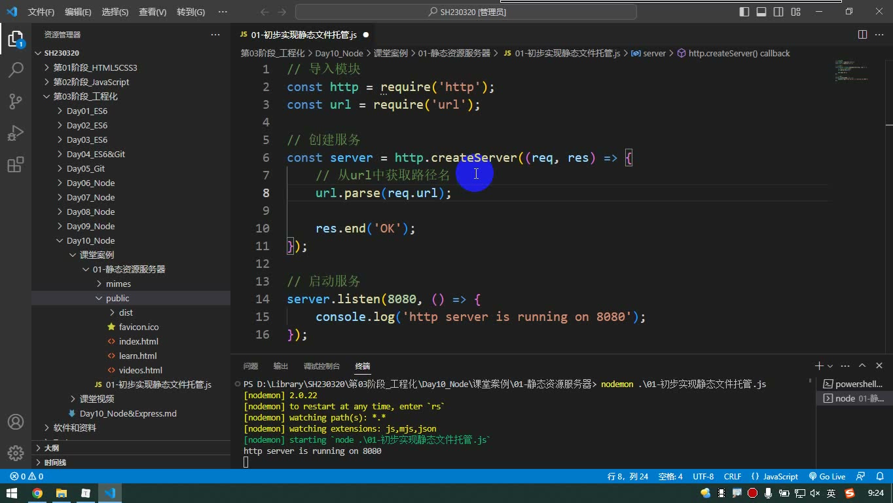The image size is (893, 503).
Task: Open the Search view in activity bar
Action: (x=16, y=69)
